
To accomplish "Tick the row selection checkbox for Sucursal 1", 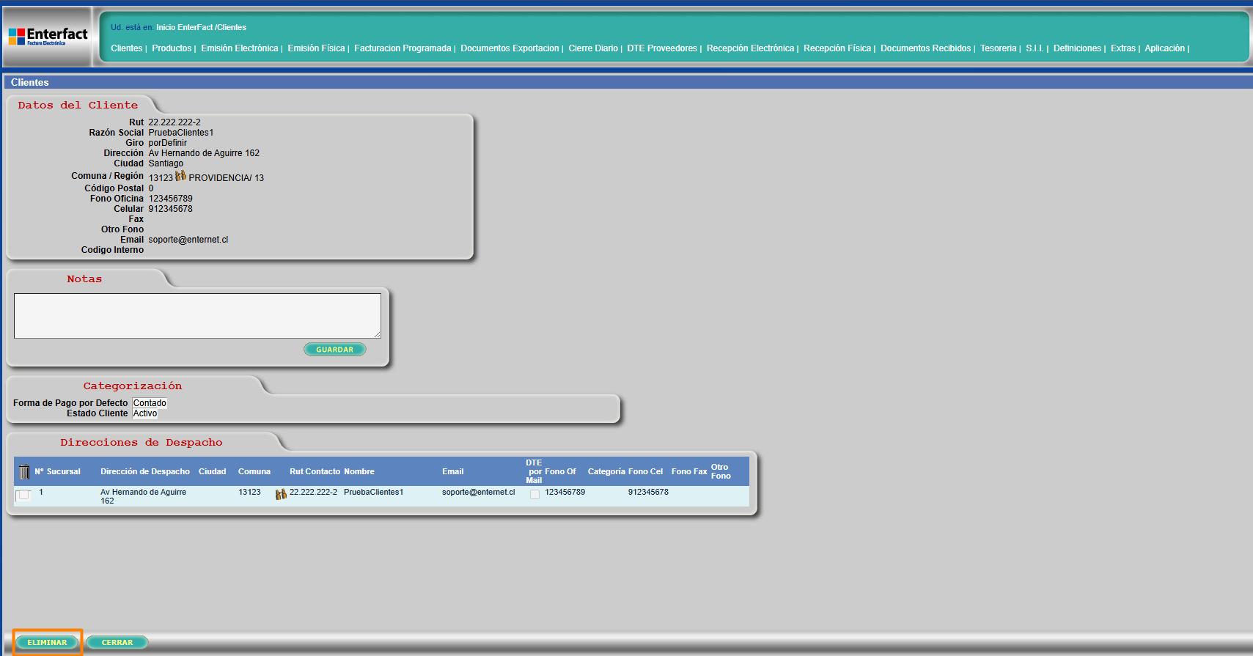I will (23, 495).
